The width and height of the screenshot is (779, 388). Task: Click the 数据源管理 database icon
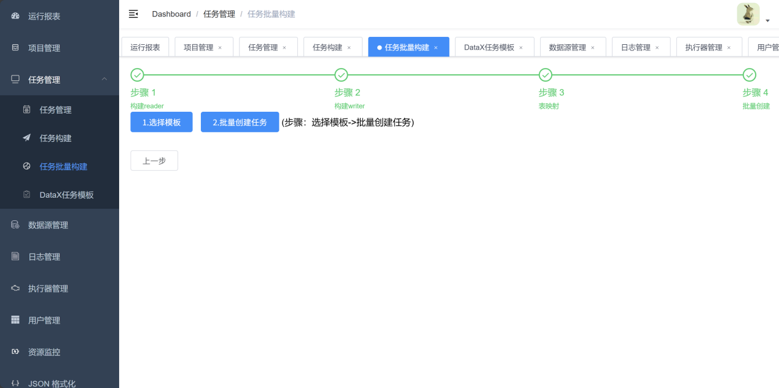click(15, 225)
